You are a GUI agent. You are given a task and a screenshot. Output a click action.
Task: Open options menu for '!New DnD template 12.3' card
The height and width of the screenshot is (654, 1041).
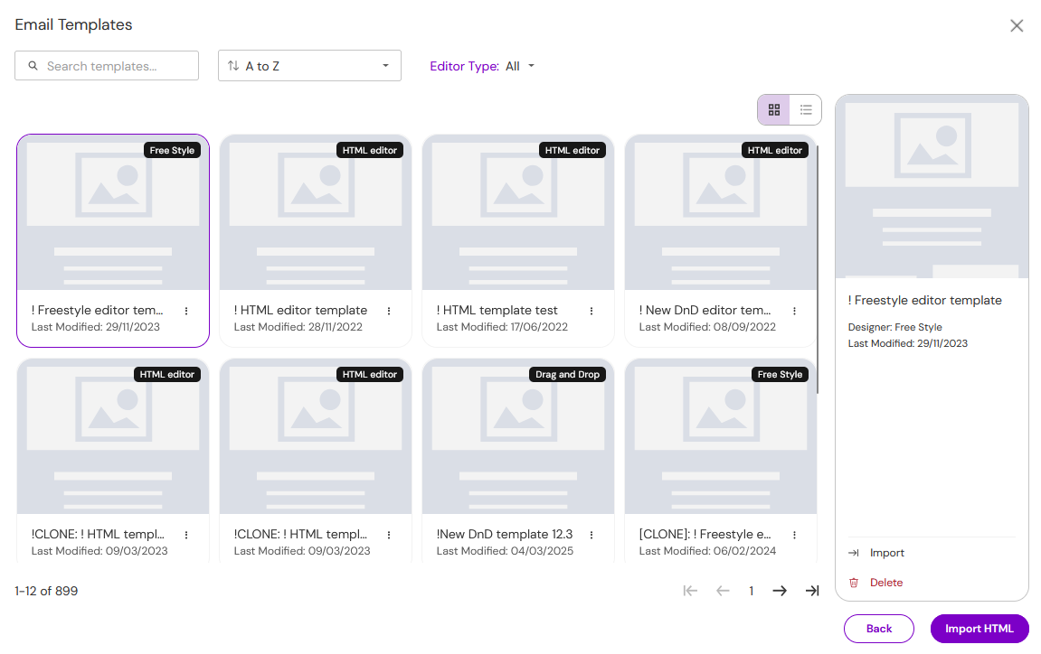(591, 536)
